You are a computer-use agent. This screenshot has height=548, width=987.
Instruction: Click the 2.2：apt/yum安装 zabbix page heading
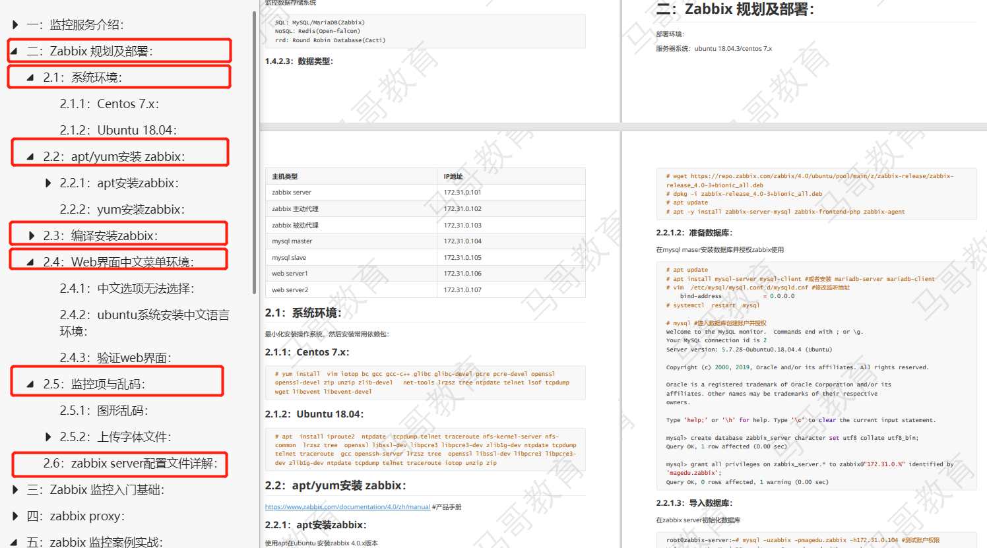[x=336, y=485]
